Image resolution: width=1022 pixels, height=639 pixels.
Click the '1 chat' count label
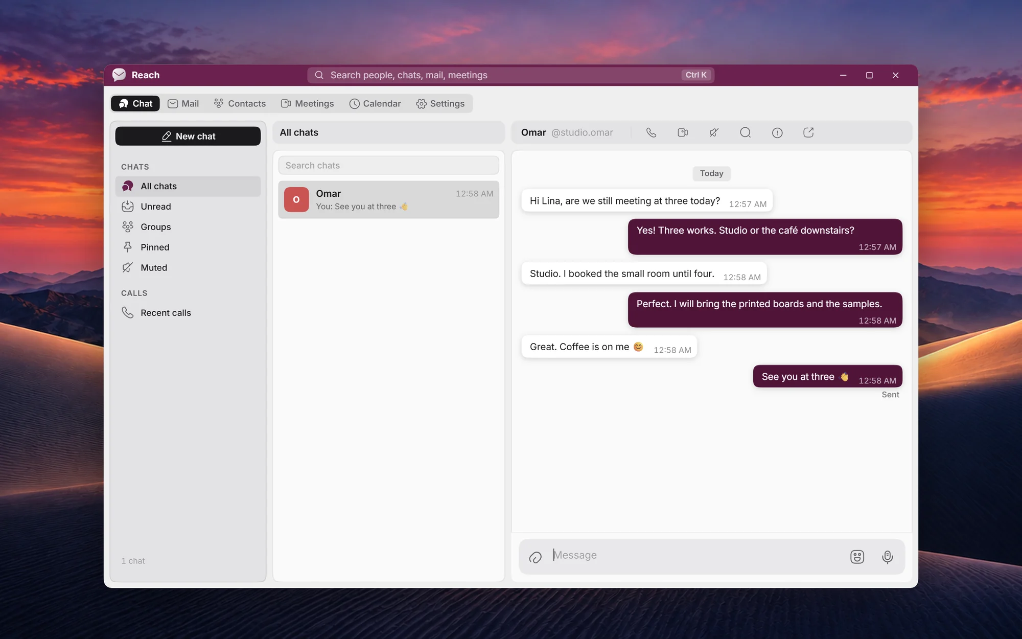point(133,561)
